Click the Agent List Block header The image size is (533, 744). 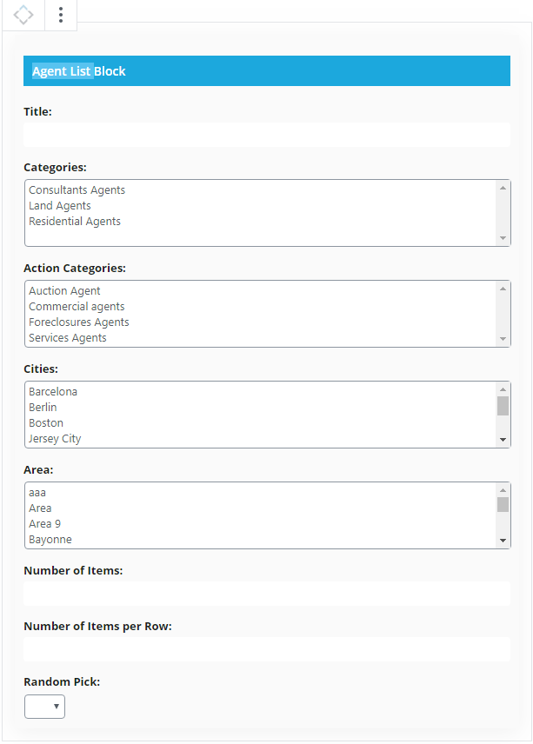point(267,70)
